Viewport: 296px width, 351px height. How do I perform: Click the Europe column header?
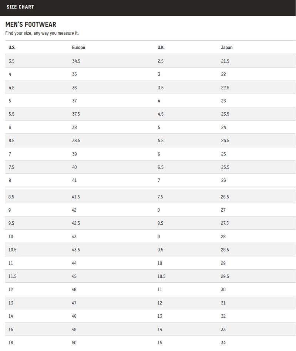click(x=78, y=47)
